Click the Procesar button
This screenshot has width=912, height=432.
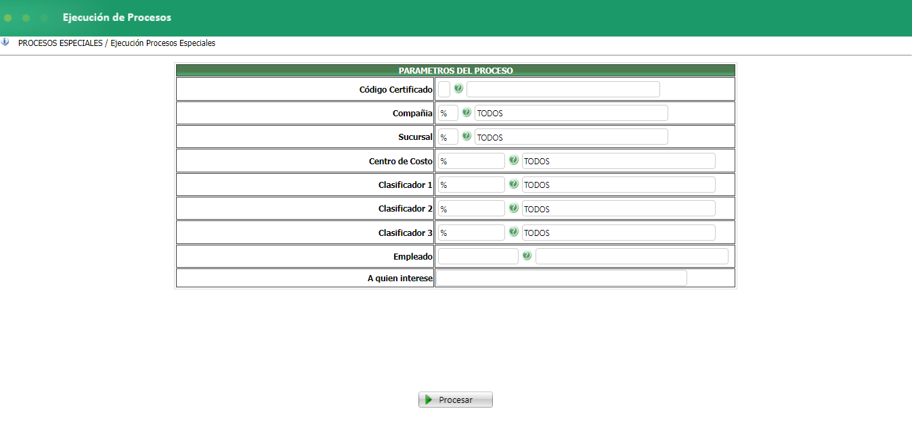point(456,400)
